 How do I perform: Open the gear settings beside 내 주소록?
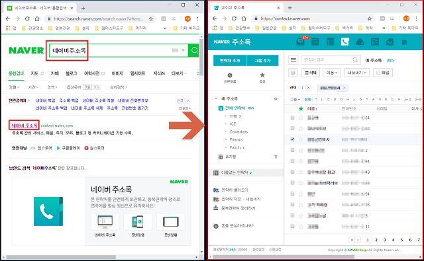click(276, 99)
